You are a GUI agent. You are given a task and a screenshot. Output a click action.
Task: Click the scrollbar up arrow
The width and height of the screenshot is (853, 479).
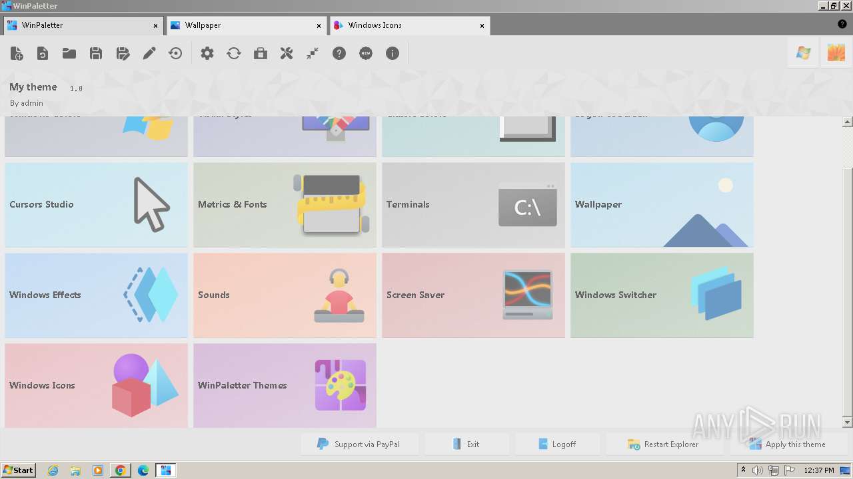click(848, 122)
